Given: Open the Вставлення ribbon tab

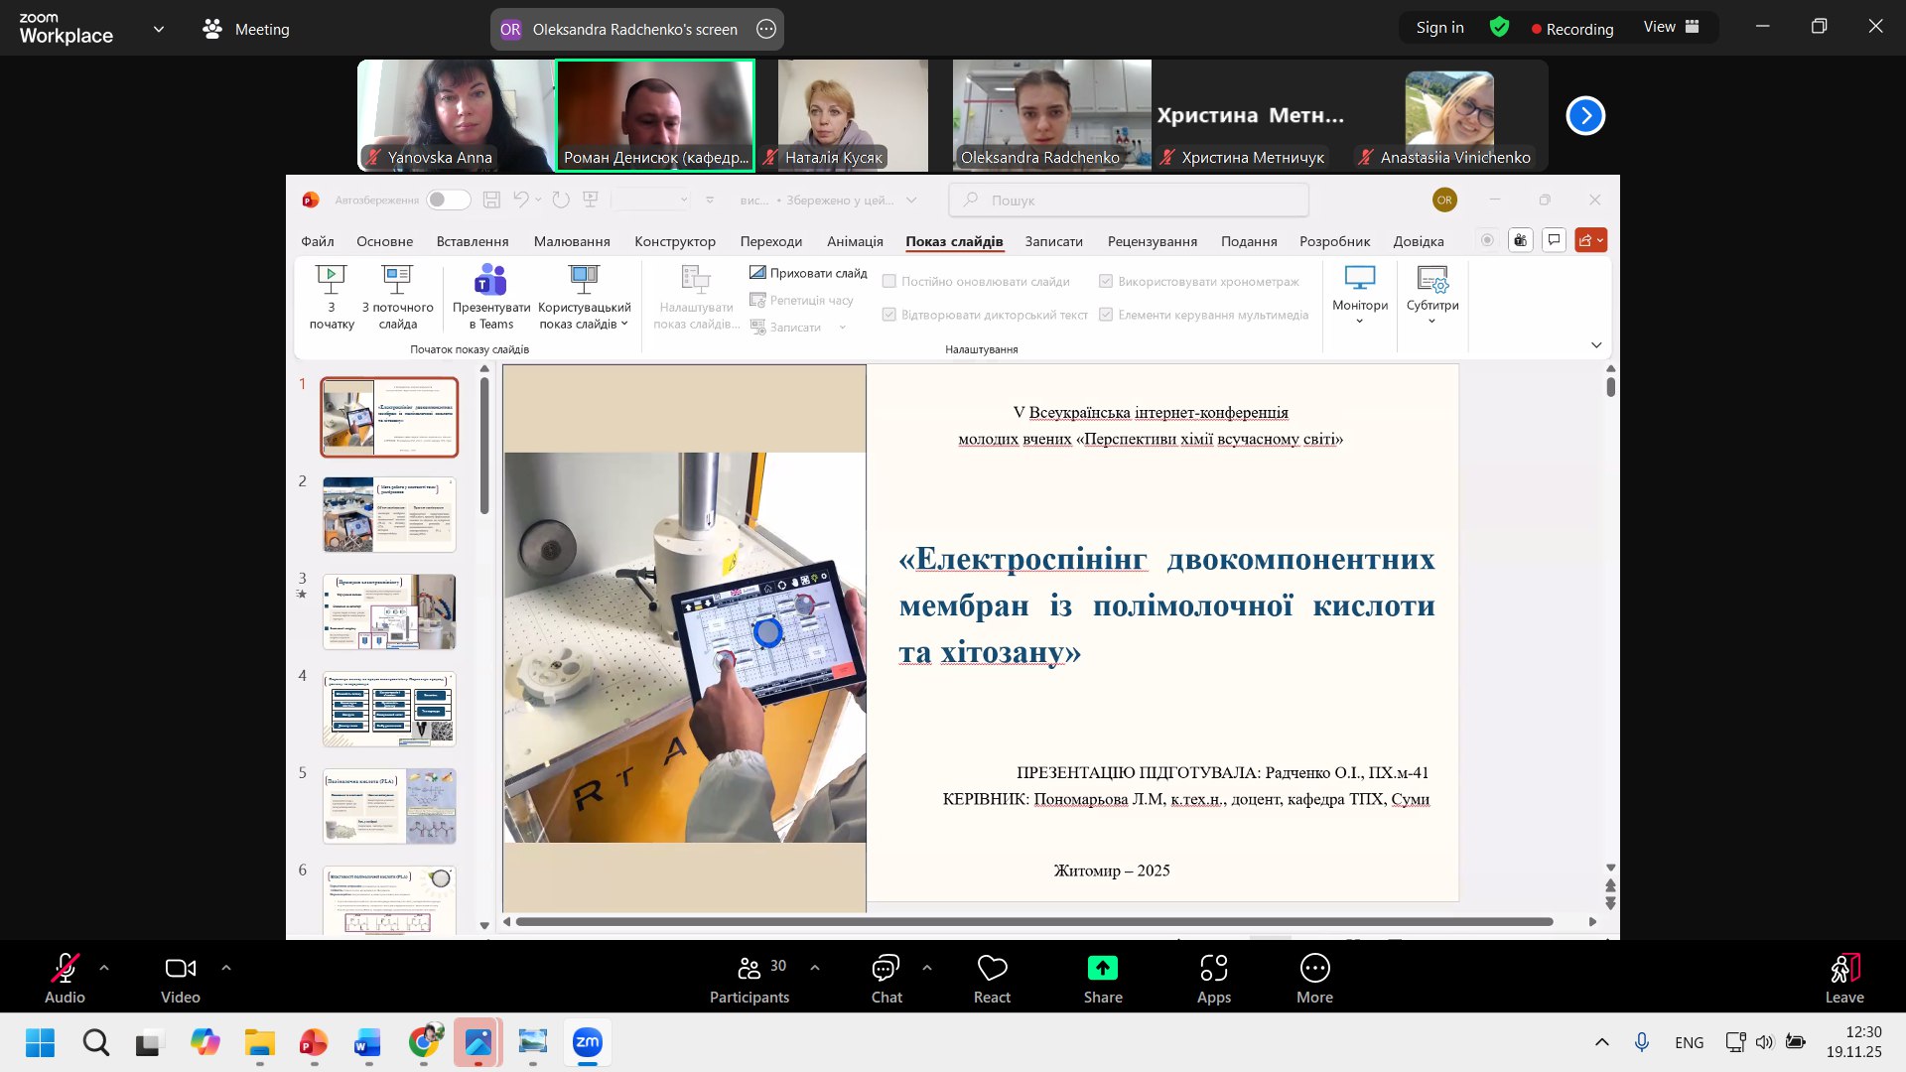Looking at the screenshot, I should pyautogui.click(x=472, y=241).
